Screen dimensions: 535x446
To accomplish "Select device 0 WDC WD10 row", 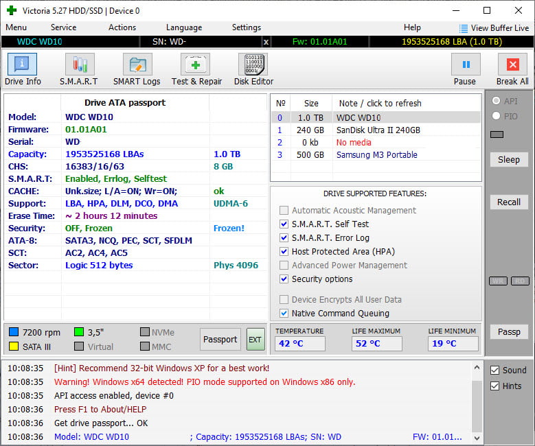I will point(376,117).
